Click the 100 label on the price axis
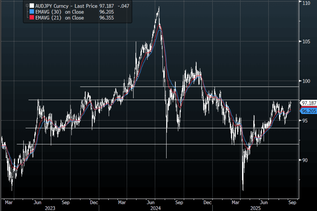The height and width of the screenshot is (211, 317). point(306,81)
